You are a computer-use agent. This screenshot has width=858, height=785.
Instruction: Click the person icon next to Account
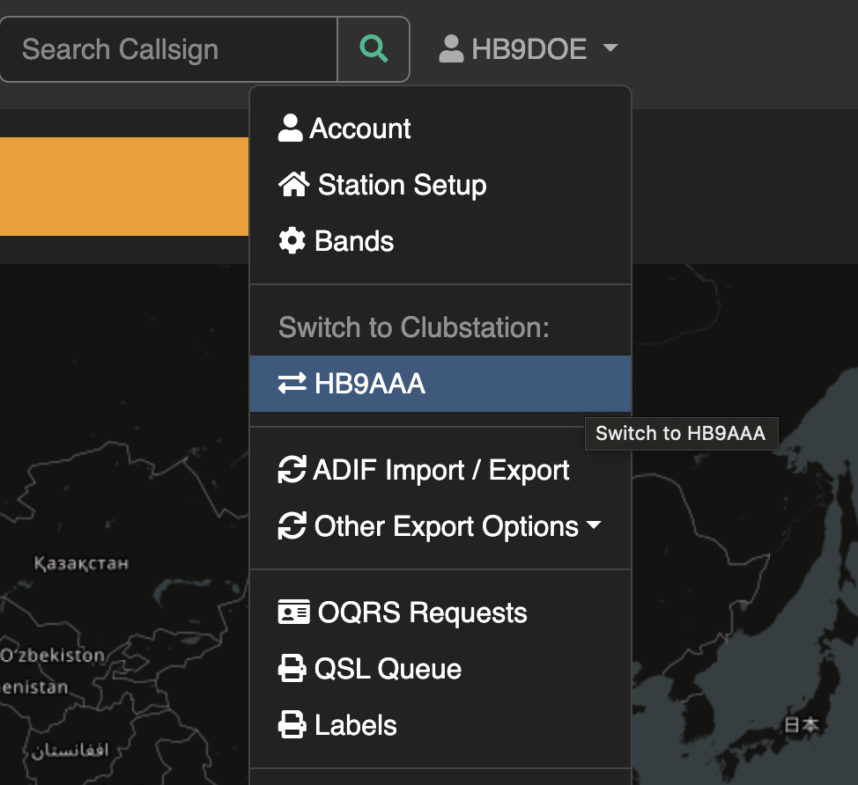(290, 128)
